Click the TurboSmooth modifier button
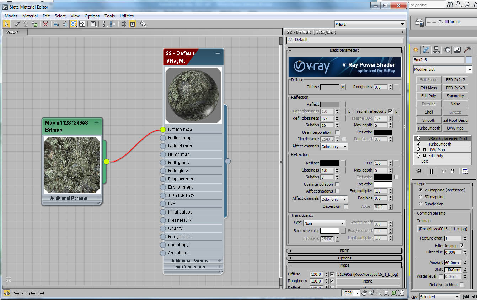 pos(429,128)
